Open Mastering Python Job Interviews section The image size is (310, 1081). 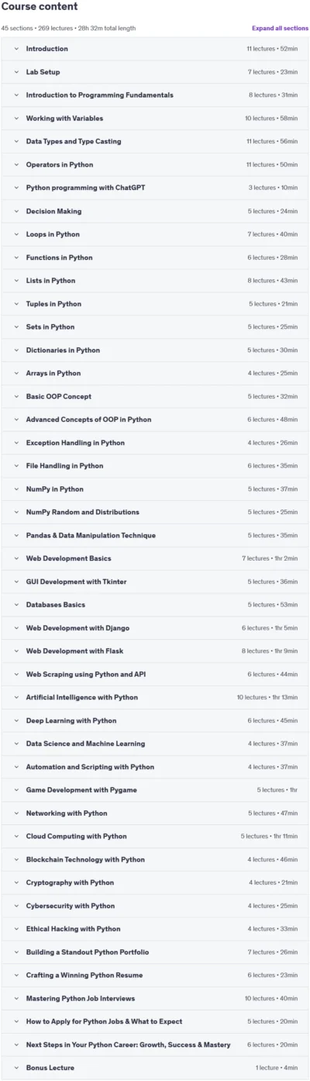[x=155, y=998]
